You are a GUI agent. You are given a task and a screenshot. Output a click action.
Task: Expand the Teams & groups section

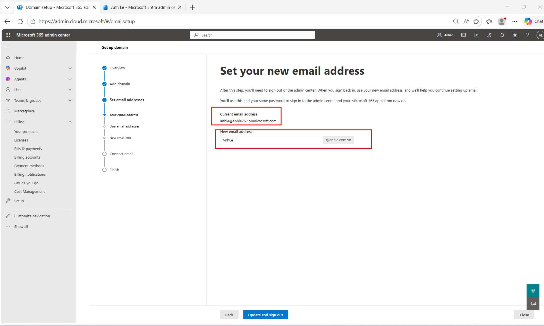click(x=70, y=100)
